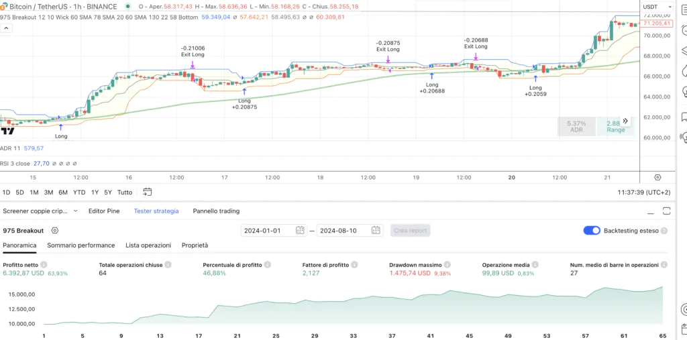
Task: Expand the Screener coppie crip... dropdown arrow
Action: [x=75, y=211]
